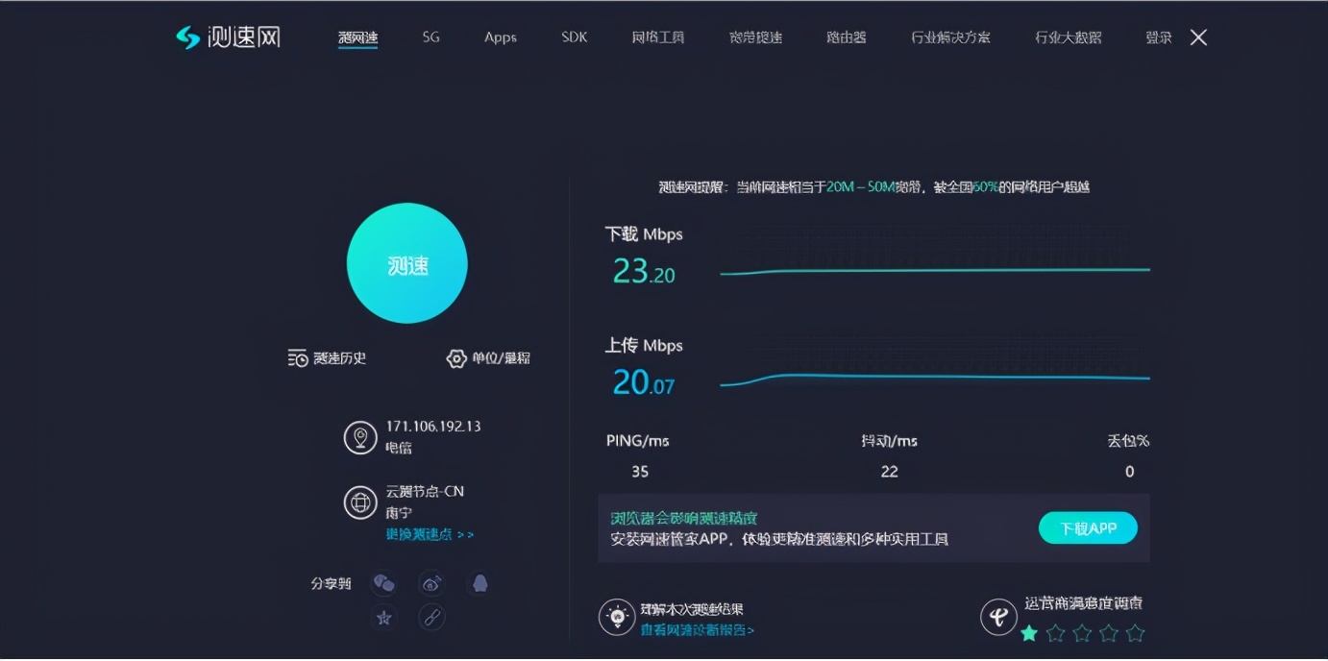Viewport: 1328px width, 661px height.
Task: Click the location pin icon beside IP address
Action: (x=360, y=437)
